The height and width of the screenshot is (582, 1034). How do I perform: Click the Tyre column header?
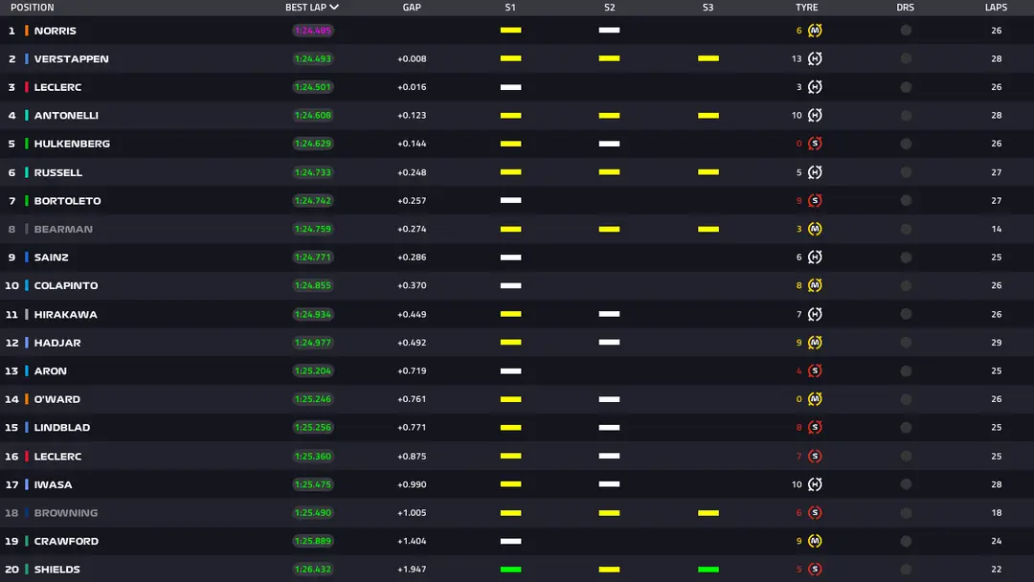[806, 8]
